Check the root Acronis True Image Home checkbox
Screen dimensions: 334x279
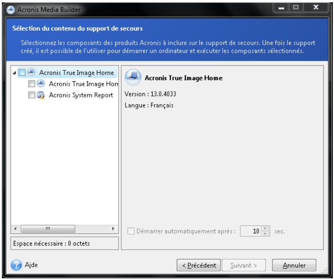coord(22,72)
